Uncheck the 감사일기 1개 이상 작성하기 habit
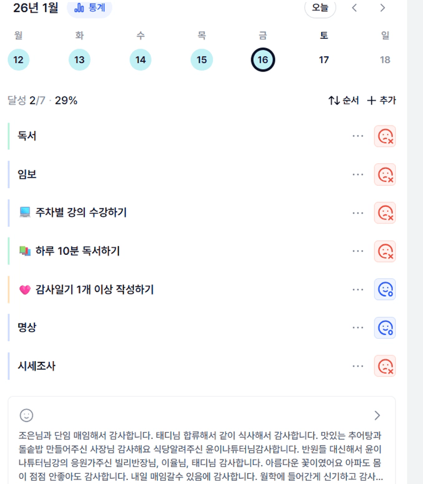The height and width of the screenshot is (484, 423). pyautogui.click(x=385, y=290)
